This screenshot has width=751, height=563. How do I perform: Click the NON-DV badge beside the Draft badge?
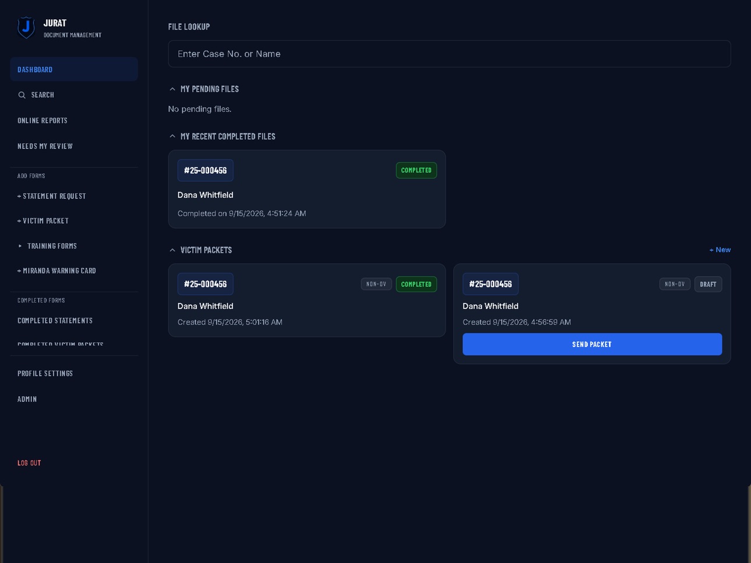[x=675, y=284]
